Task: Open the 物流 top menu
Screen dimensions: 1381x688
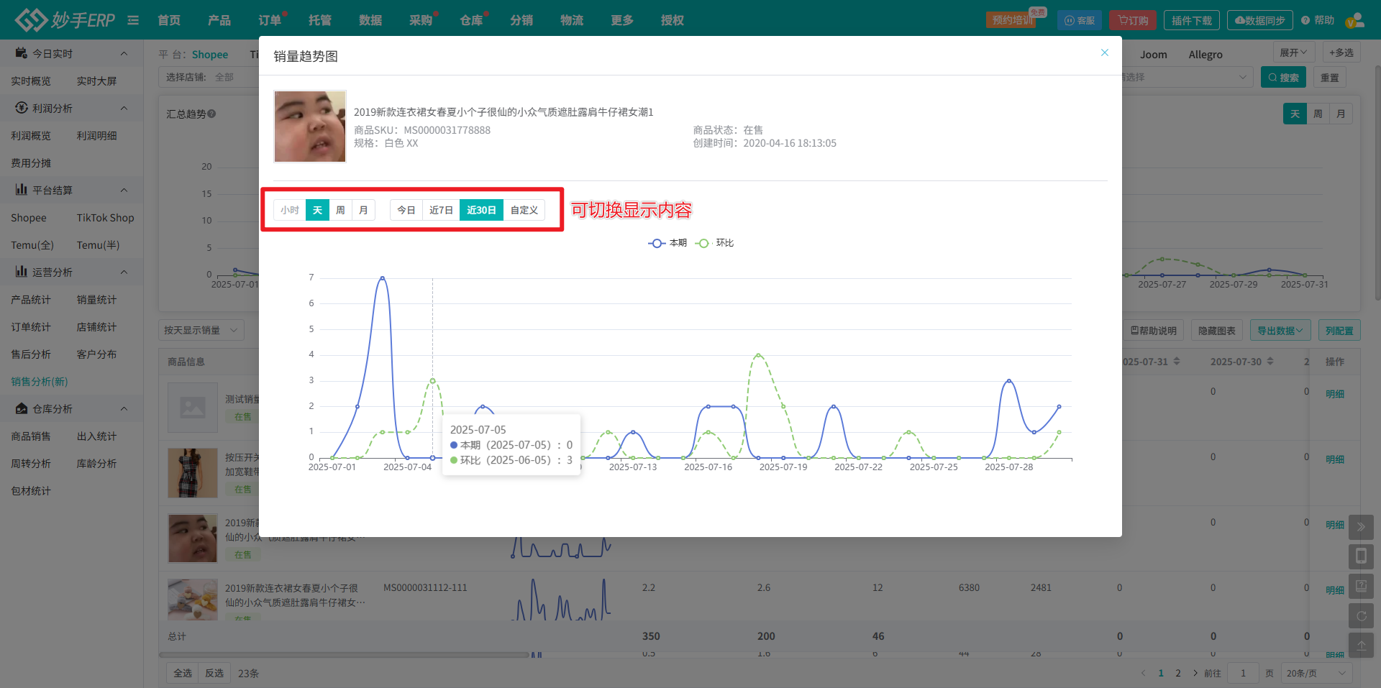Action: click(x=572, y=20)
